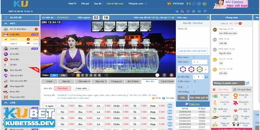Open the 24-hour support icon
The image size is (260, 130).
click(205, 4)
